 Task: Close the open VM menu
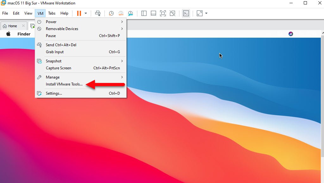pos(40,13)
